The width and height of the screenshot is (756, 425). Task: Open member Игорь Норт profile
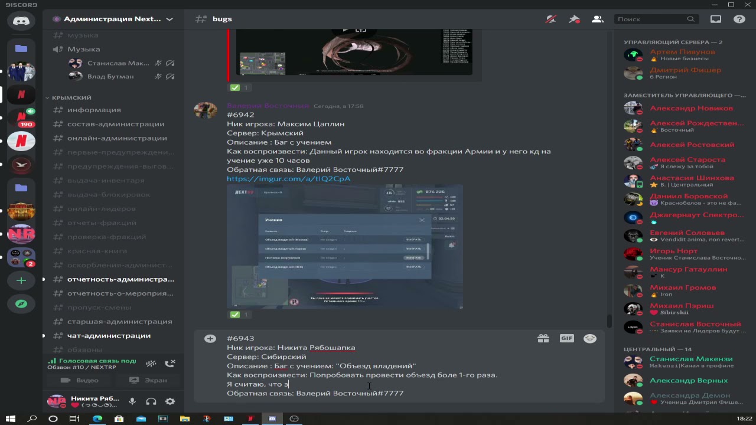click(x=686, y=254)
